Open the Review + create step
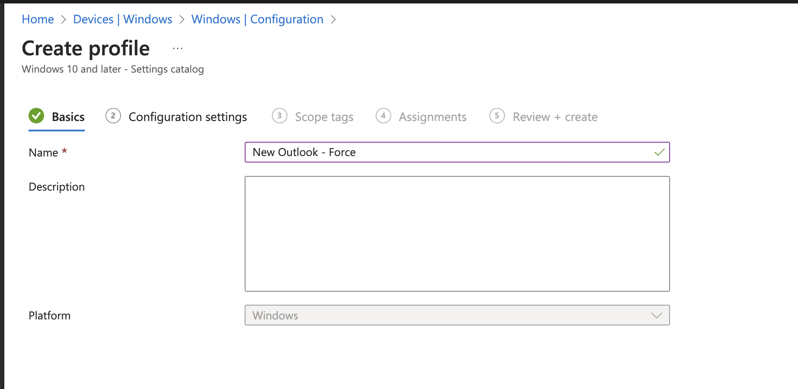This screenshot has width=798, height=389. [555, 117]
